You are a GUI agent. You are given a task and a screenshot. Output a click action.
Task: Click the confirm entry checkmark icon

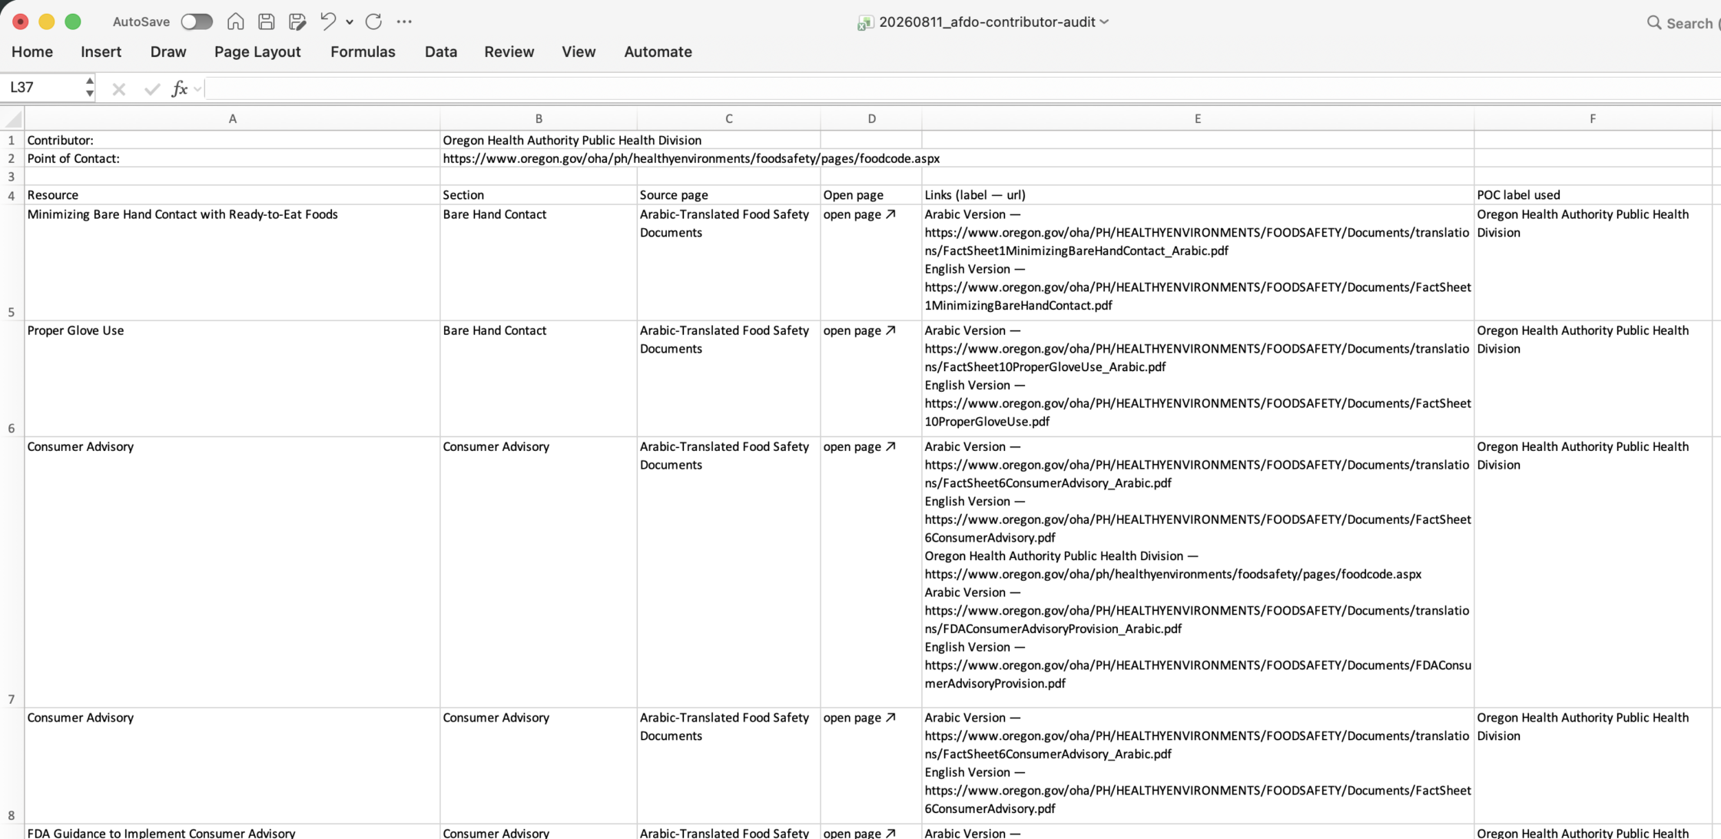(151, 89)
